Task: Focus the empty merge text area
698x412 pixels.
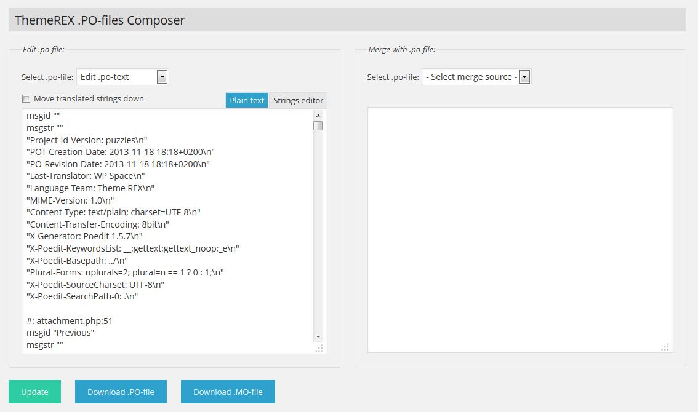Action: (519, 228)
